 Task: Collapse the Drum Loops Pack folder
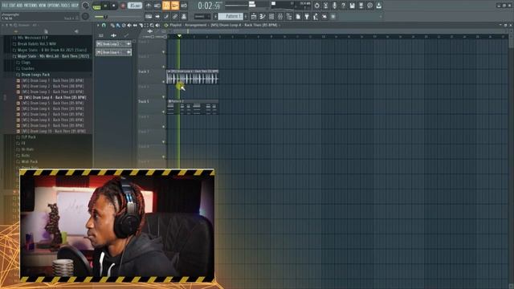point(35,75)
